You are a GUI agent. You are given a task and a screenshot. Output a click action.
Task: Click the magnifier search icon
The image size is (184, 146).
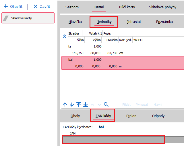106,105
